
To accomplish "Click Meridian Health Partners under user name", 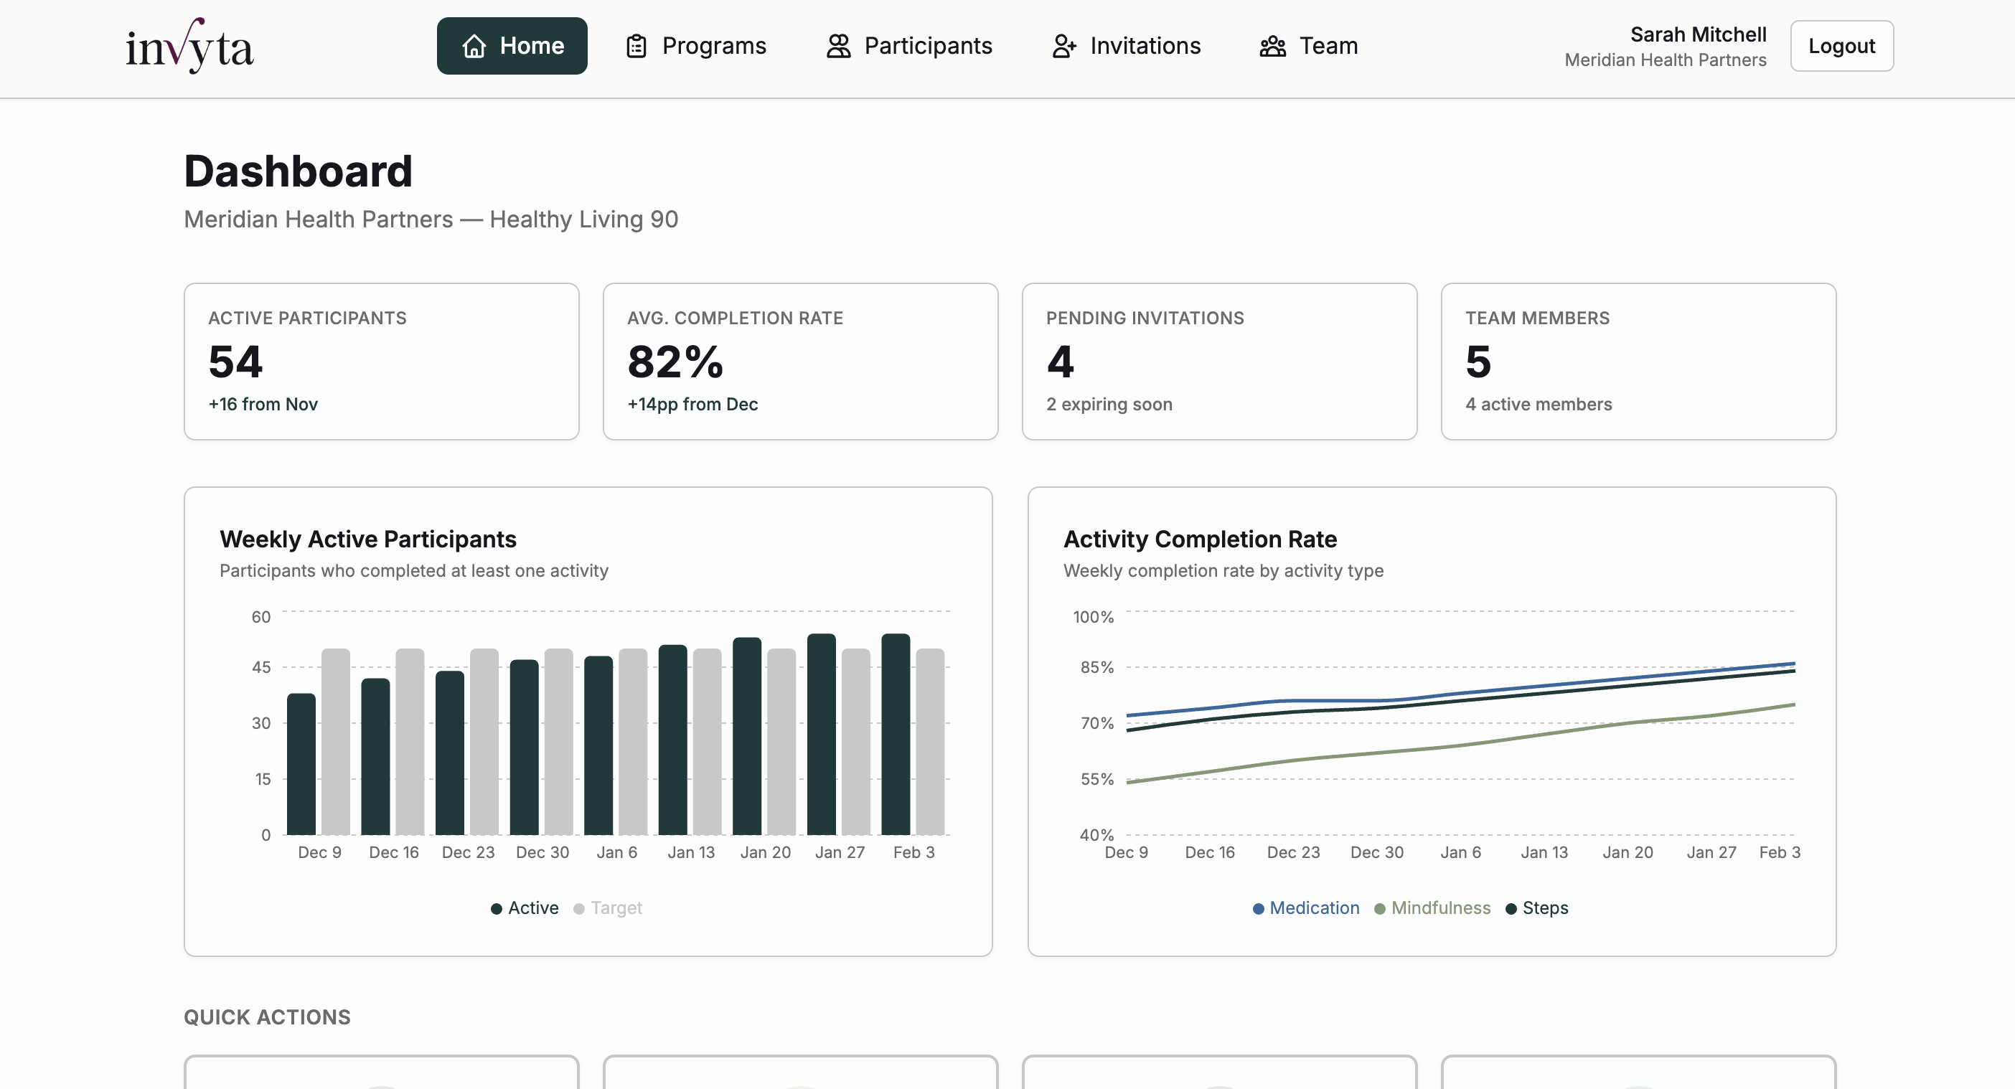I will tap(1666, 60).
